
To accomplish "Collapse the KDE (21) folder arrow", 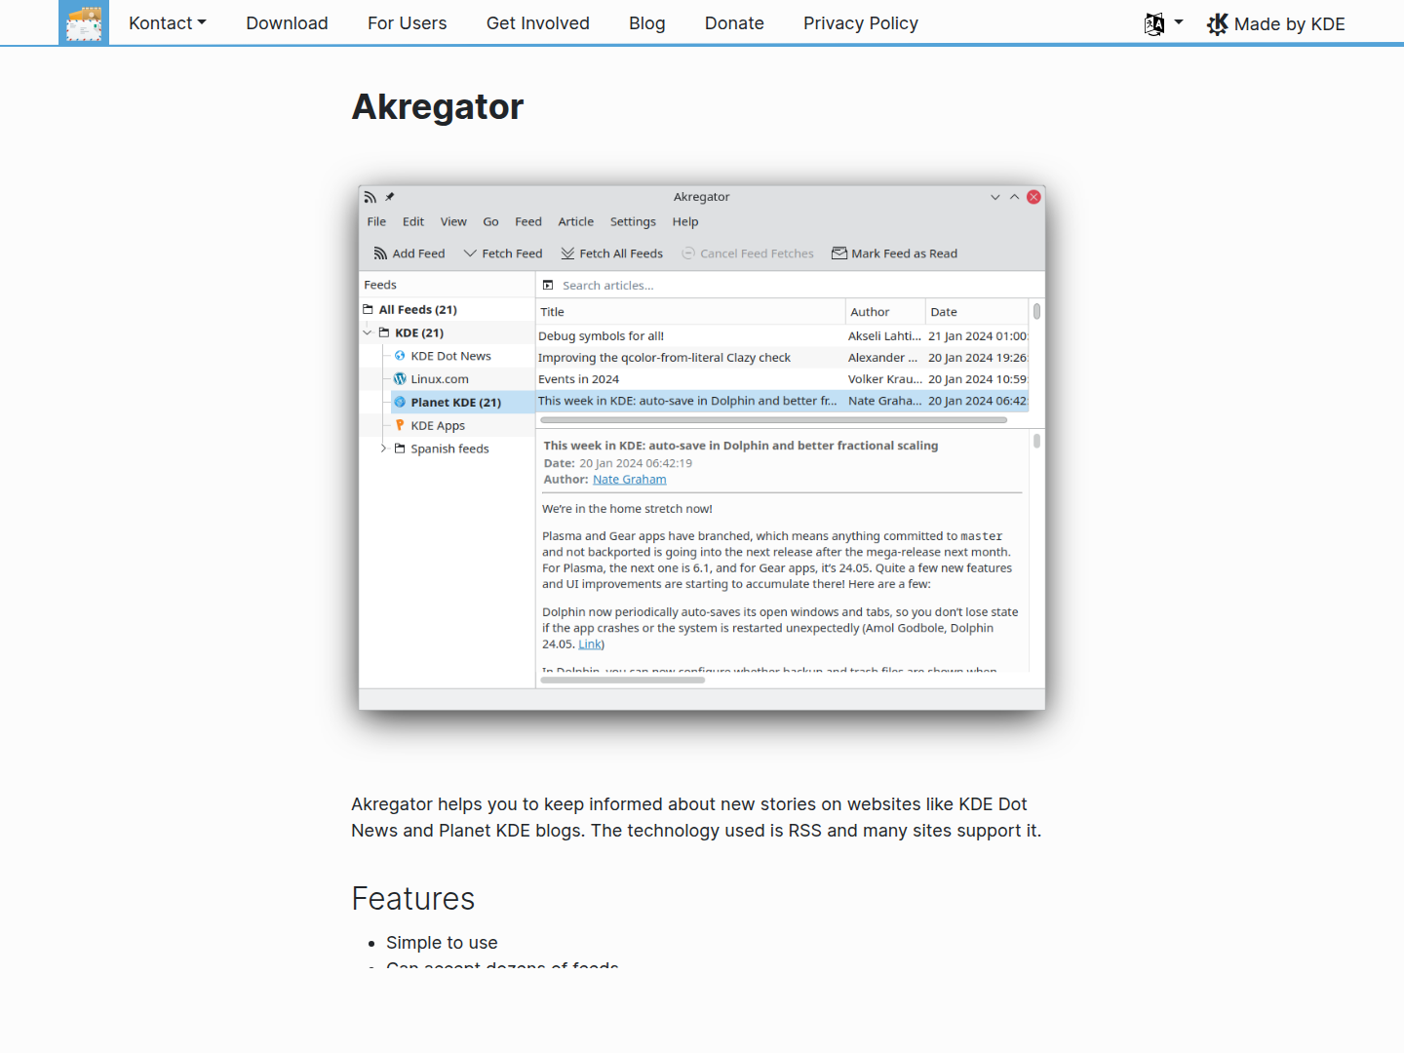I will coord(368,333).
